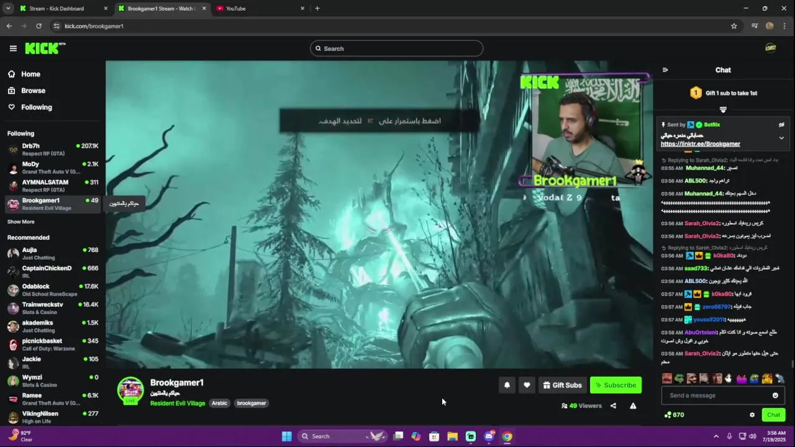Unpin the BotRix pinned message
Screen dimensions: 795x447
point(781,125)
